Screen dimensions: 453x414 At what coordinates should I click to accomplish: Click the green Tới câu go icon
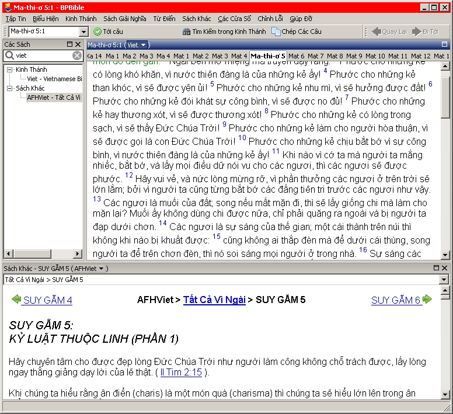click(x=97, y=32)
